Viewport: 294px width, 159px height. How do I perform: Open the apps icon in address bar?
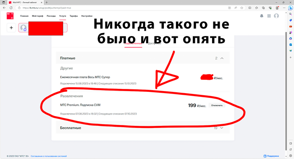click(229, 8)
